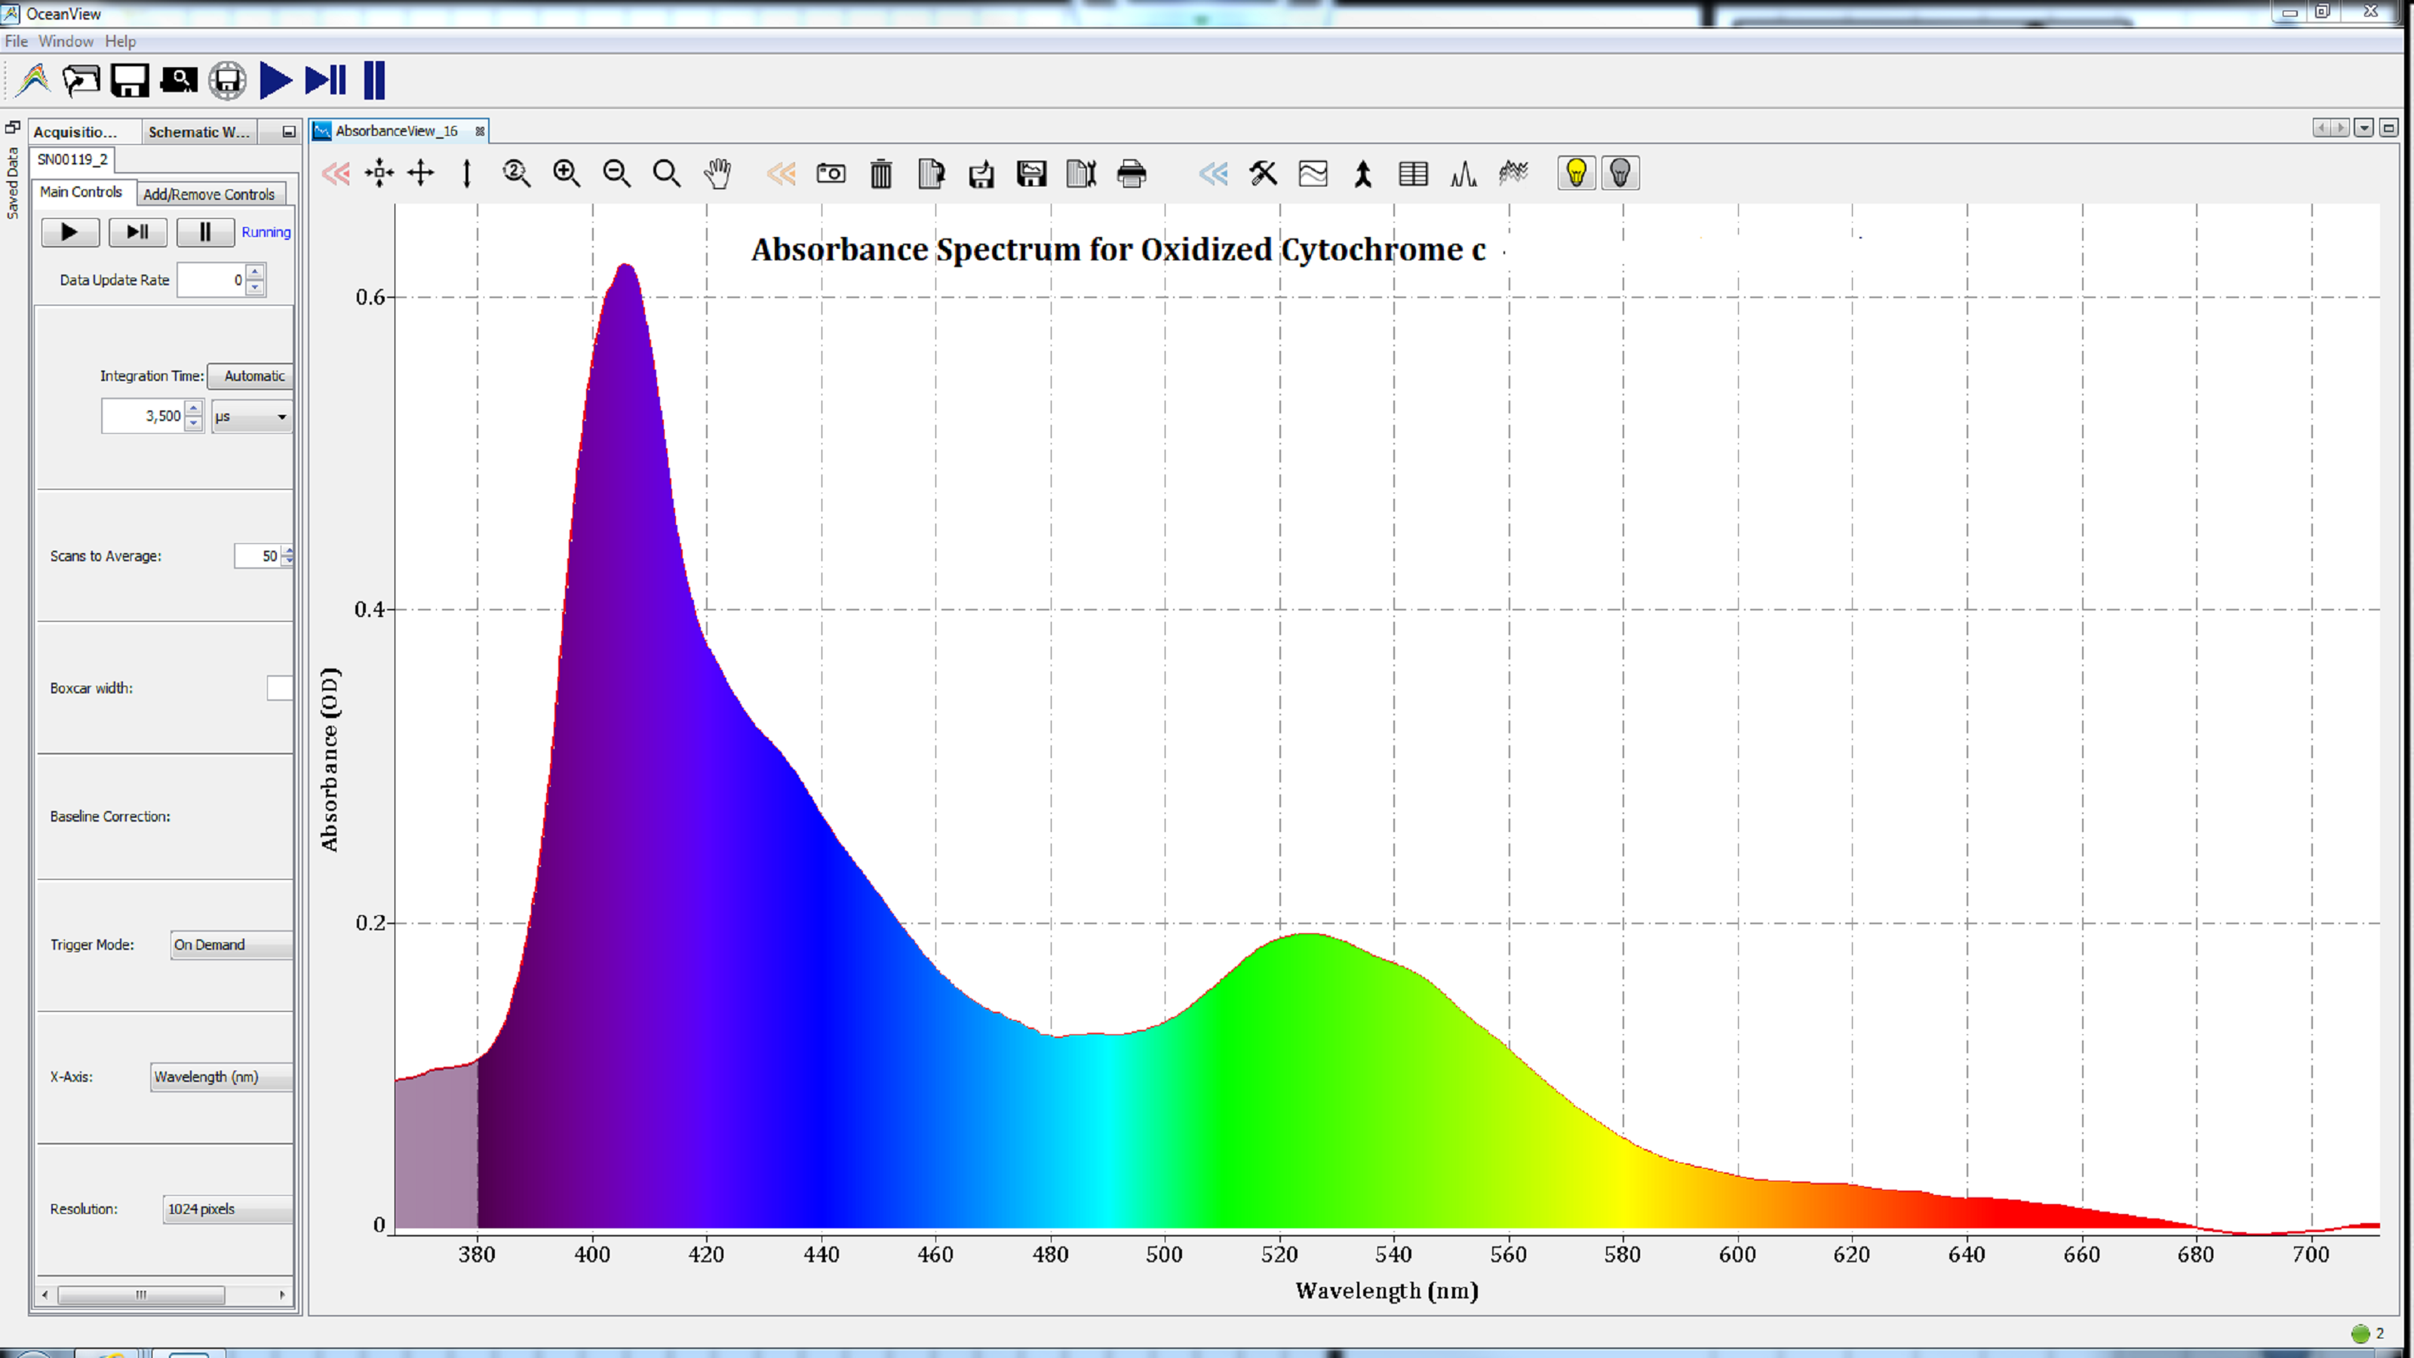Image resolution: width=2414 pixels, height=1358 pixels.
Task: Adjust the Scans to Average input field
Action: [257, 554]
